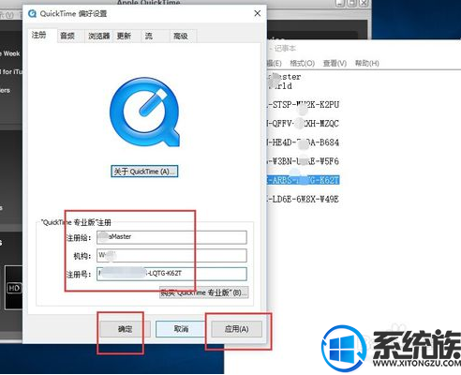Switch to the 音频 tab

click(x=67, y=36)
